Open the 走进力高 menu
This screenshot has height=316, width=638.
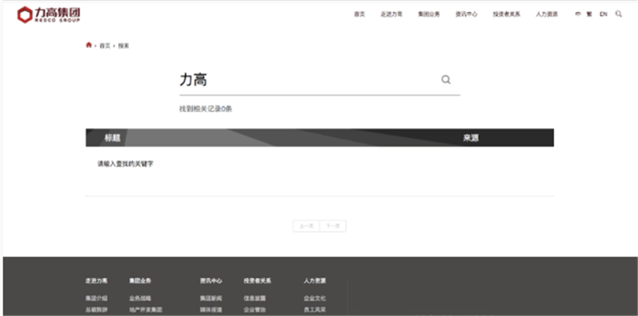[x=392, y=14]
